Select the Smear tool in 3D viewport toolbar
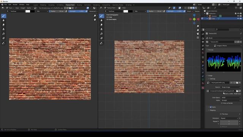The image size is (243, 137). [x=101, y=25]
